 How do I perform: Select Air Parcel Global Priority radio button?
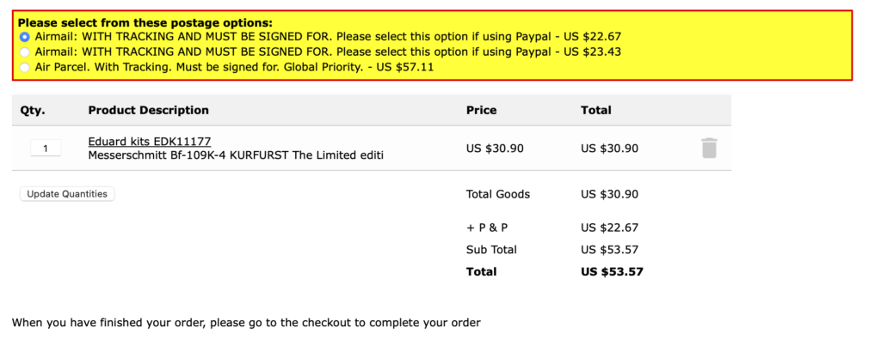tap(24, 67)
